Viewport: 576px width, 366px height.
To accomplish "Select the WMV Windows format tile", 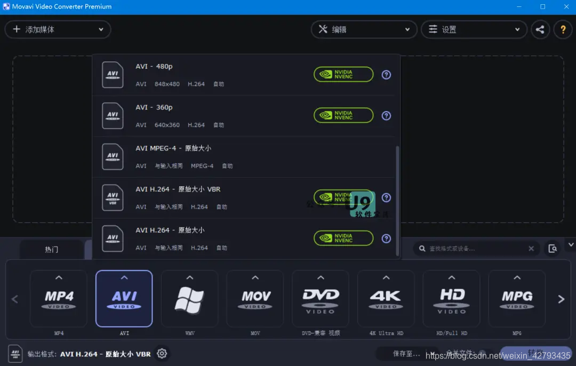I will pyautogui.click(x=189, y=298).
